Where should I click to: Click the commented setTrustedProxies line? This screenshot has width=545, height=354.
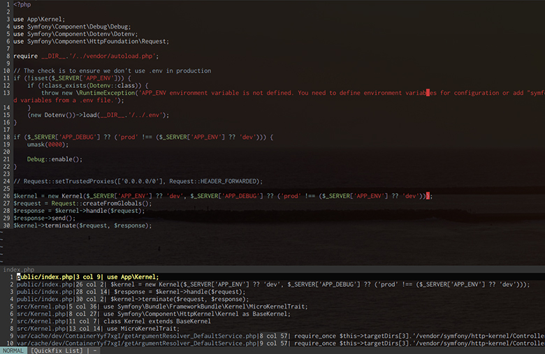(x=138, y=181)
